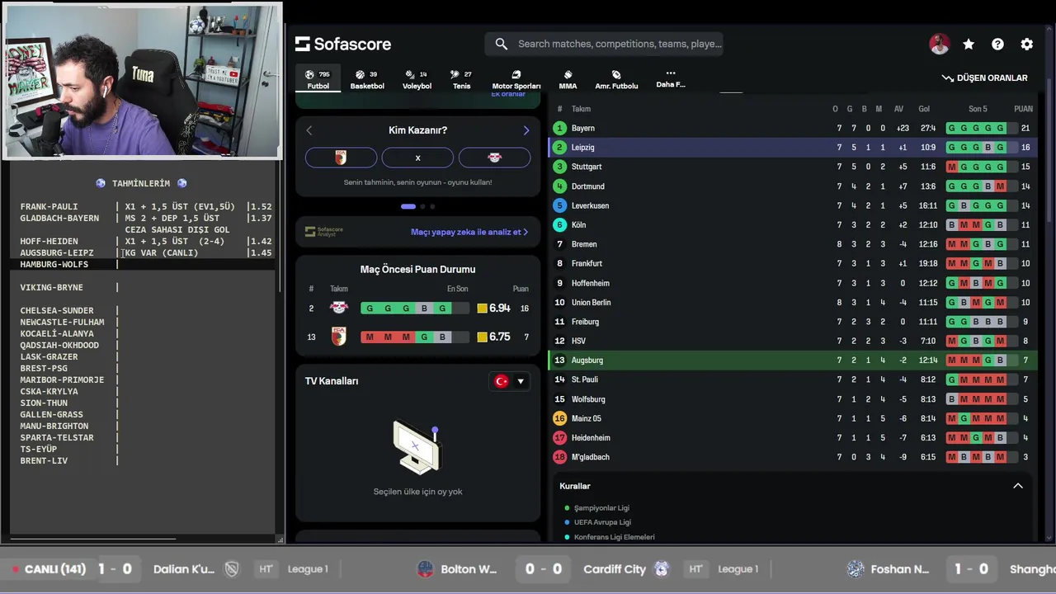Screen dimensions: 1056x594
Task: Open the TV Kanalları country dropdown
Action: 509,381
